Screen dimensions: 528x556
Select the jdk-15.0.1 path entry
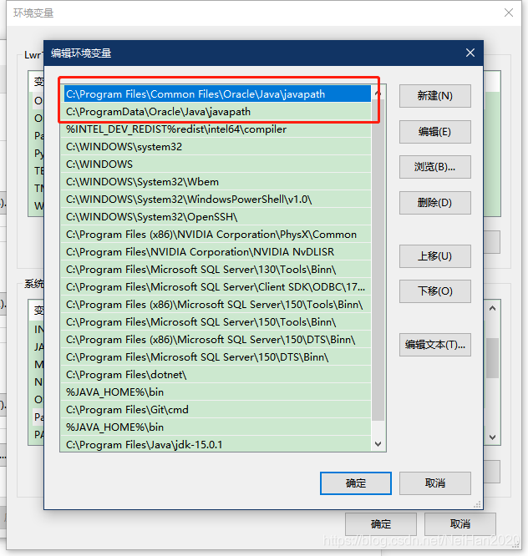coord(216,444)
